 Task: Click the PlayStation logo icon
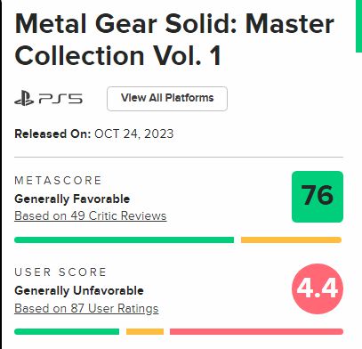(x=24, y=98)
